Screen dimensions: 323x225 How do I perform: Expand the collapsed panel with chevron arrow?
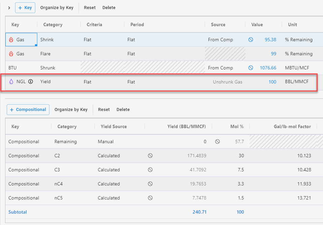[x=9, y=8]
